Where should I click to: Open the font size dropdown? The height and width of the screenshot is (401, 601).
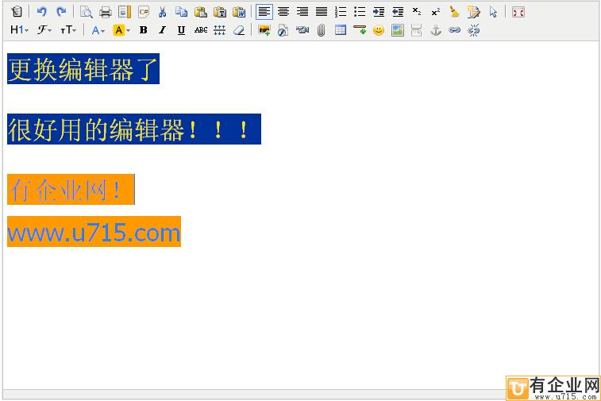click(x=69, y=30)
